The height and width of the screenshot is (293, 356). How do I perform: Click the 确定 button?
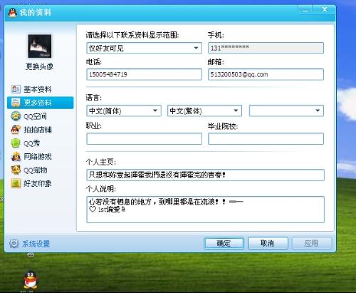click(x=224, y=243)
